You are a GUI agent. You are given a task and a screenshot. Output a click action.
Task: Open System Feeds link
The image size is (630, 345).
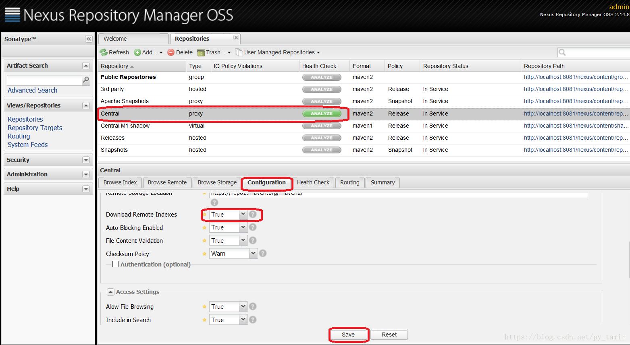(x=28, y=145)
